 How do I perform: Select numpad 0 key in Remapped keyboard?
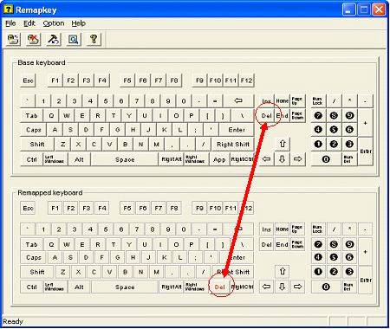point(326,287)
